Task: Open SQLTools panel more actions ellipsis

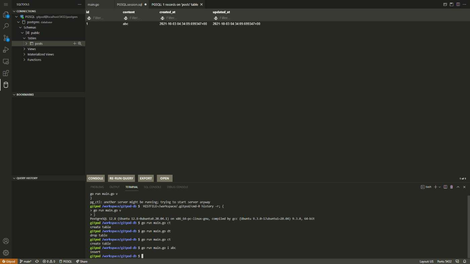Action: 80,4
